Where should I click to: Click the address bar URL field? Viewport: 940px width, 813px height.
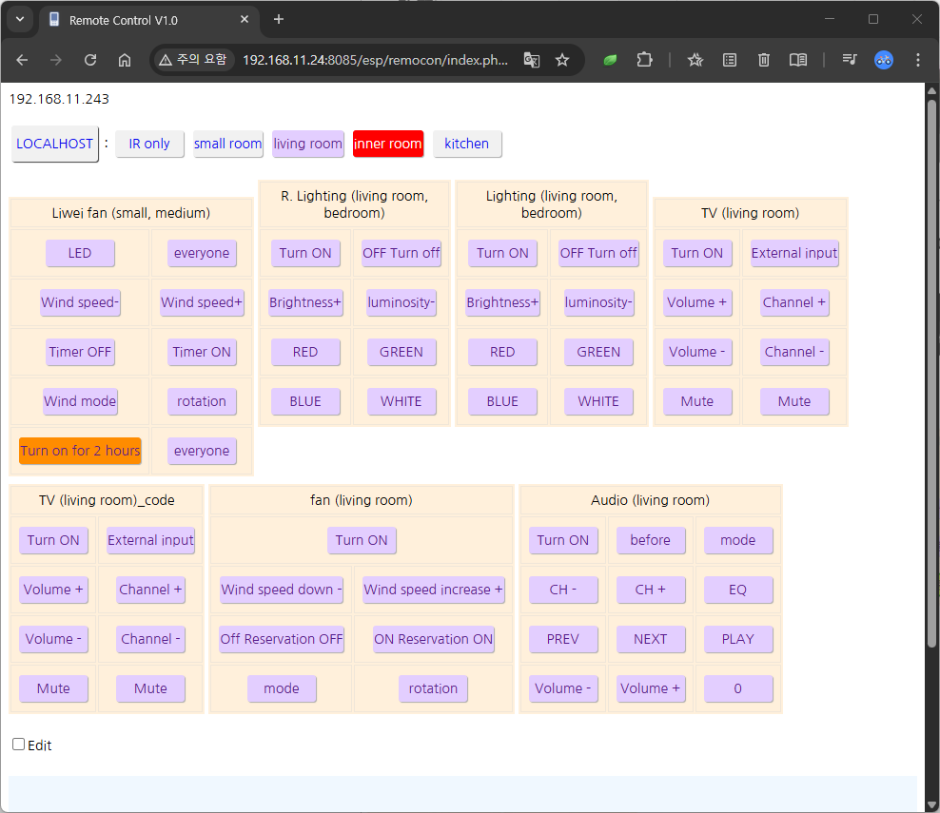pos(375,60)
